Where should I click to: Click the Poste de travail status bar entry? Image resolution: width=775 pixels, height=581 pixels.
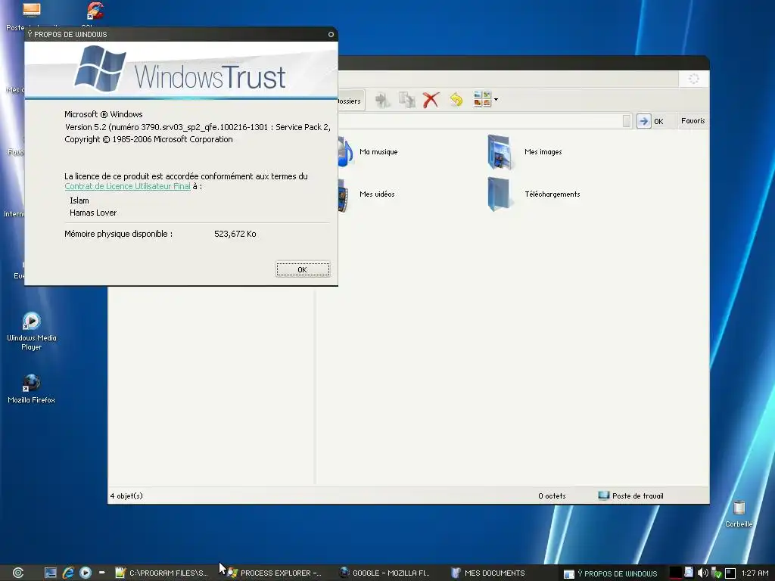click(630, 496)
